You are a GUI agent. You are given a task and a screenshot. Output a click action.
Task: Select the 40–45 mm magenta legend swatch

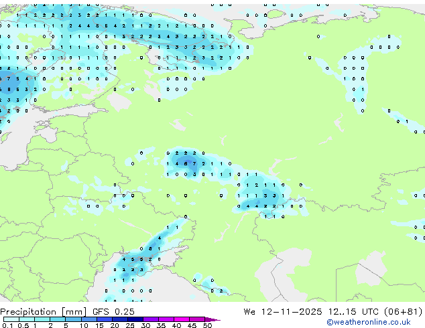click(x=182, y=319)
